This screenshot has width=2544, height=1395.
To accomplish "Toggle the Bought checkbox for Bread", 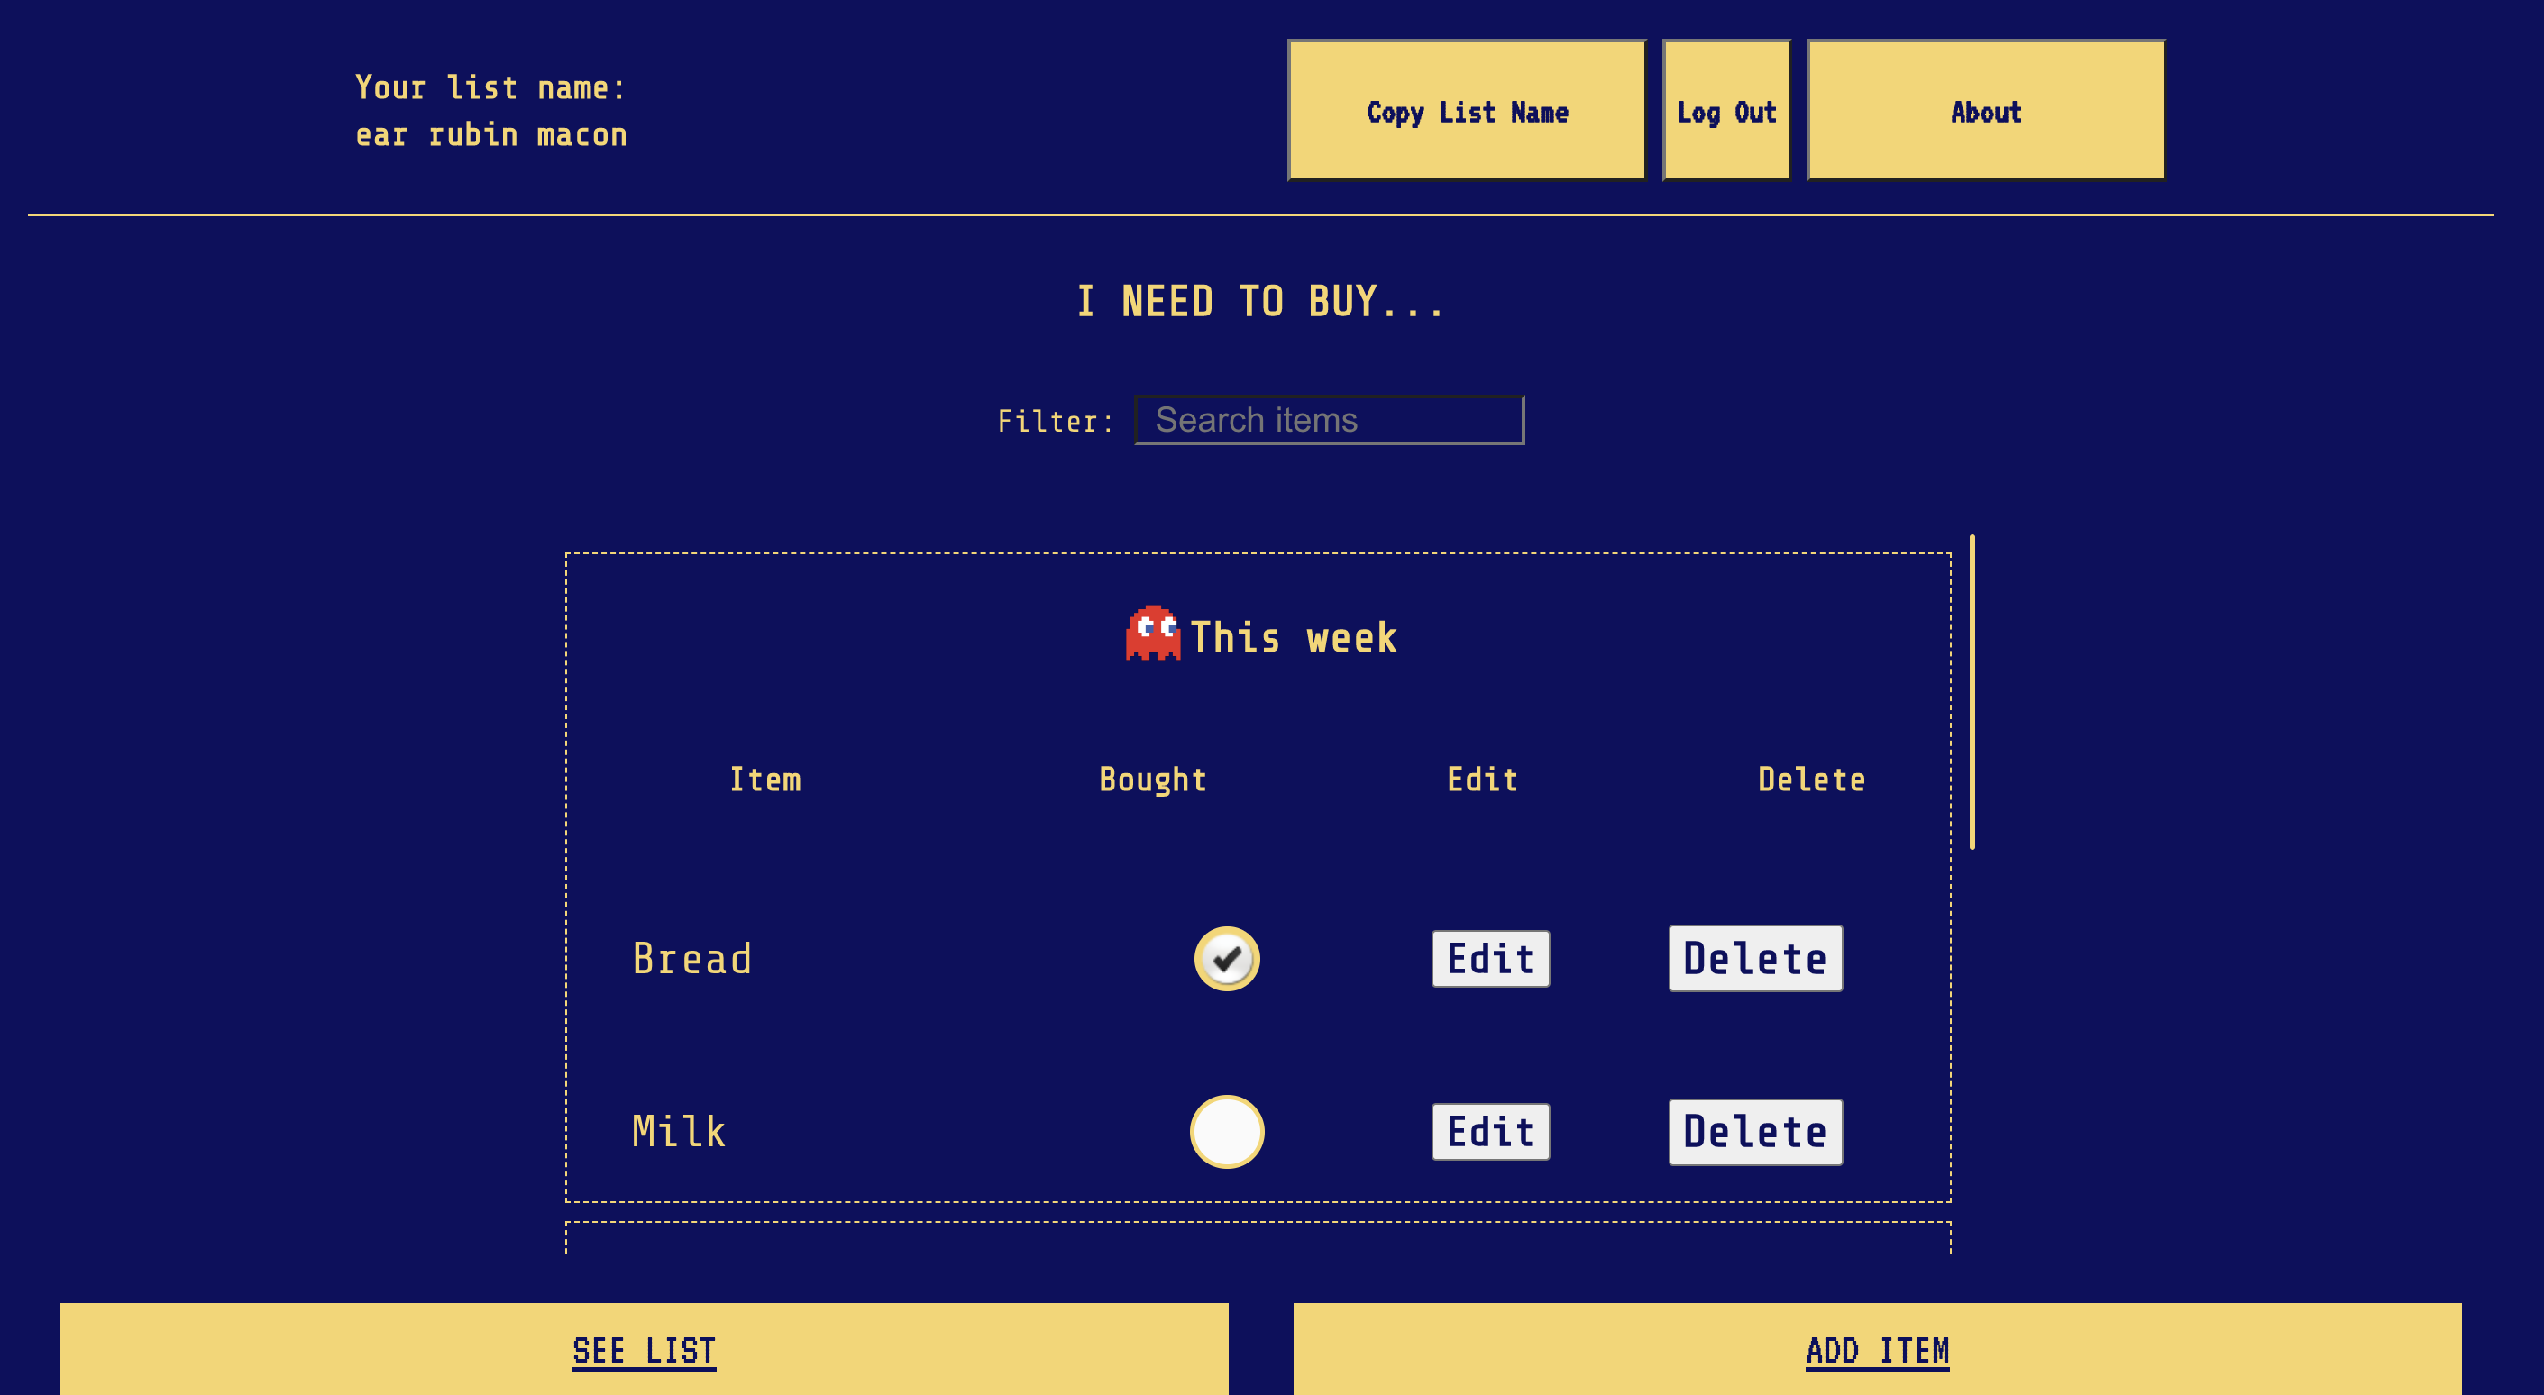I will pyautogui.click(x=1228, y=957).
